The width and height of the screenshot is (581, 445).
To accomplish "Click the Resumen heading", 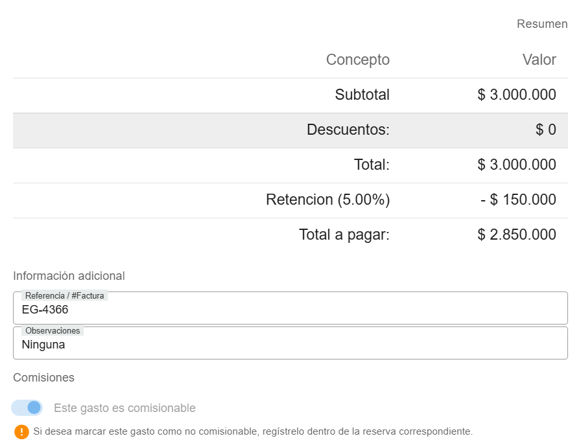I will tap(541, 24).
